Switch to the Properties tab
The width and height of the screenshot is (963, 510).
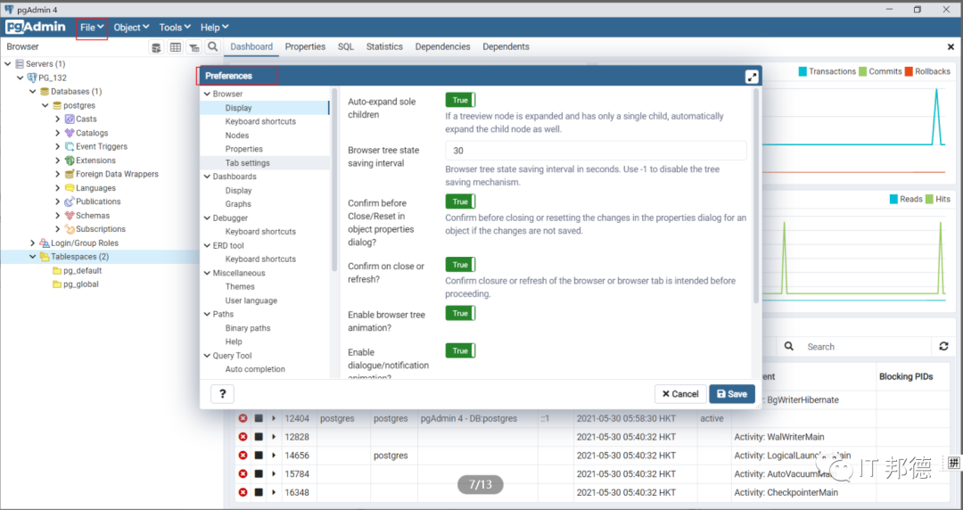(305, 46)
